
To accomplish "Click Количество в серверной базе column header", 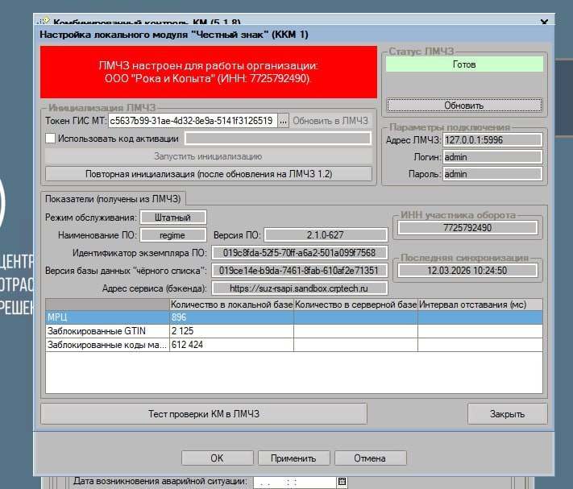I will point(355,305).
